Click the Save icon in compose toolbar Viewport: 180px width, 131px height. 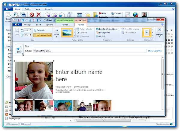(19, 20)
